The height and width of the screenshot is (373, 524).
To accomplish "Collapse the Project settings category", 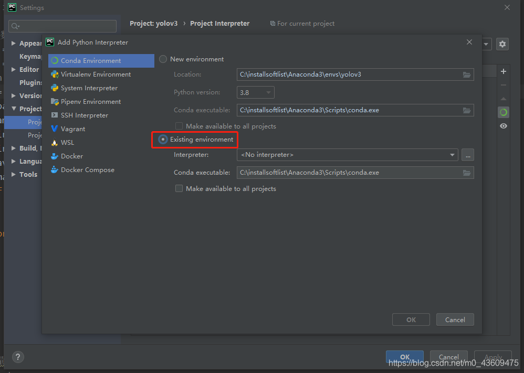I will pyautogui.click(x=14, y=109).
